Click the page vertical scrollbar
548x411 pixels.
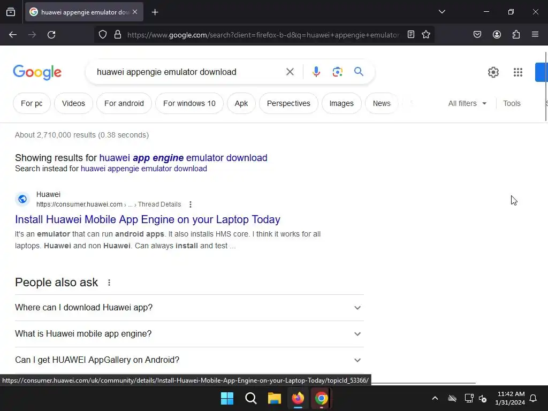pyautogui.click(x=546, y=86)
